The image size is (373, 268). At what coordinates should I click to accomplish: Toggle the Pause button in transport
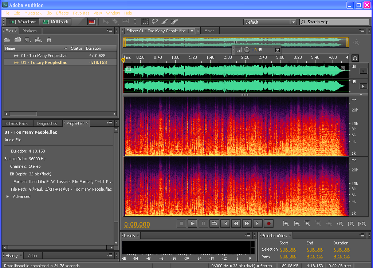[x=203, y=223]
